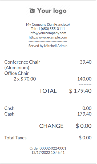This screenshot has height=164, width=97.
Task: Click the 'Your logo' text
Action: 52,11
